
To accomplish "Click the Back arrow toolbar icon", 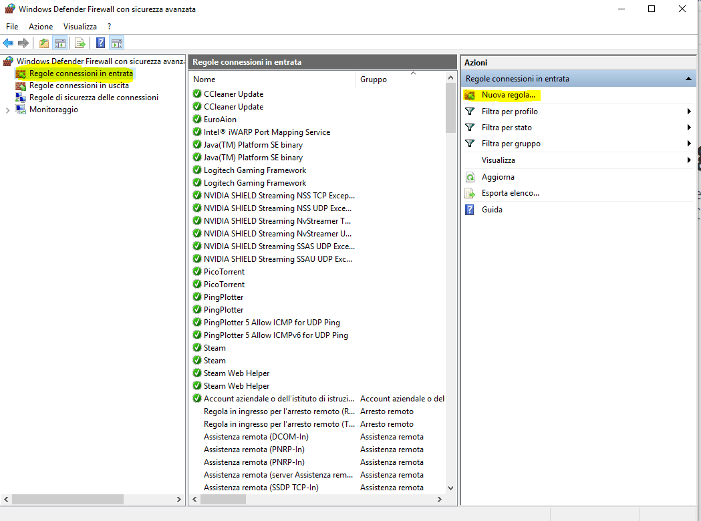I will click(9, 43).
